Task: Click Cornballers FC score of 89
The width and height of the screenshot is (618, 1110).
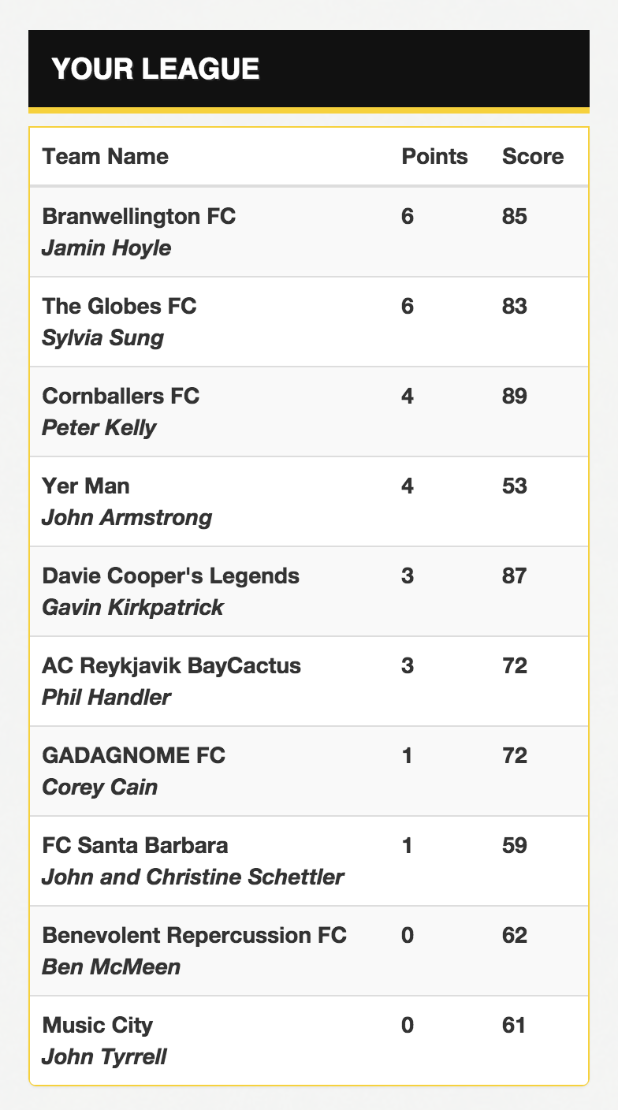Action: click(515, 396)
